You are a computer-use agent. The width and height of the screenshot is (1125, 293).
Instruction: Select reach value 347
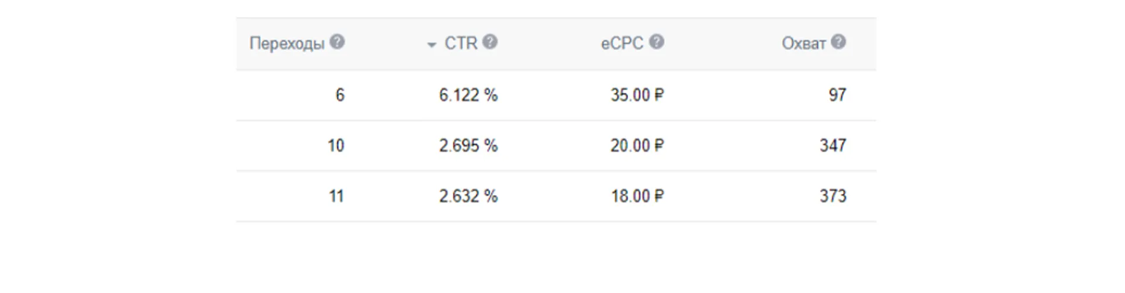coord(833,145)
